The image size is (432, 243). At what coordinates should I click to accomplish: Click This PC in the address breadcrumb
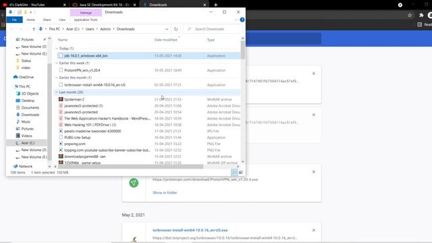pos(54,29)
